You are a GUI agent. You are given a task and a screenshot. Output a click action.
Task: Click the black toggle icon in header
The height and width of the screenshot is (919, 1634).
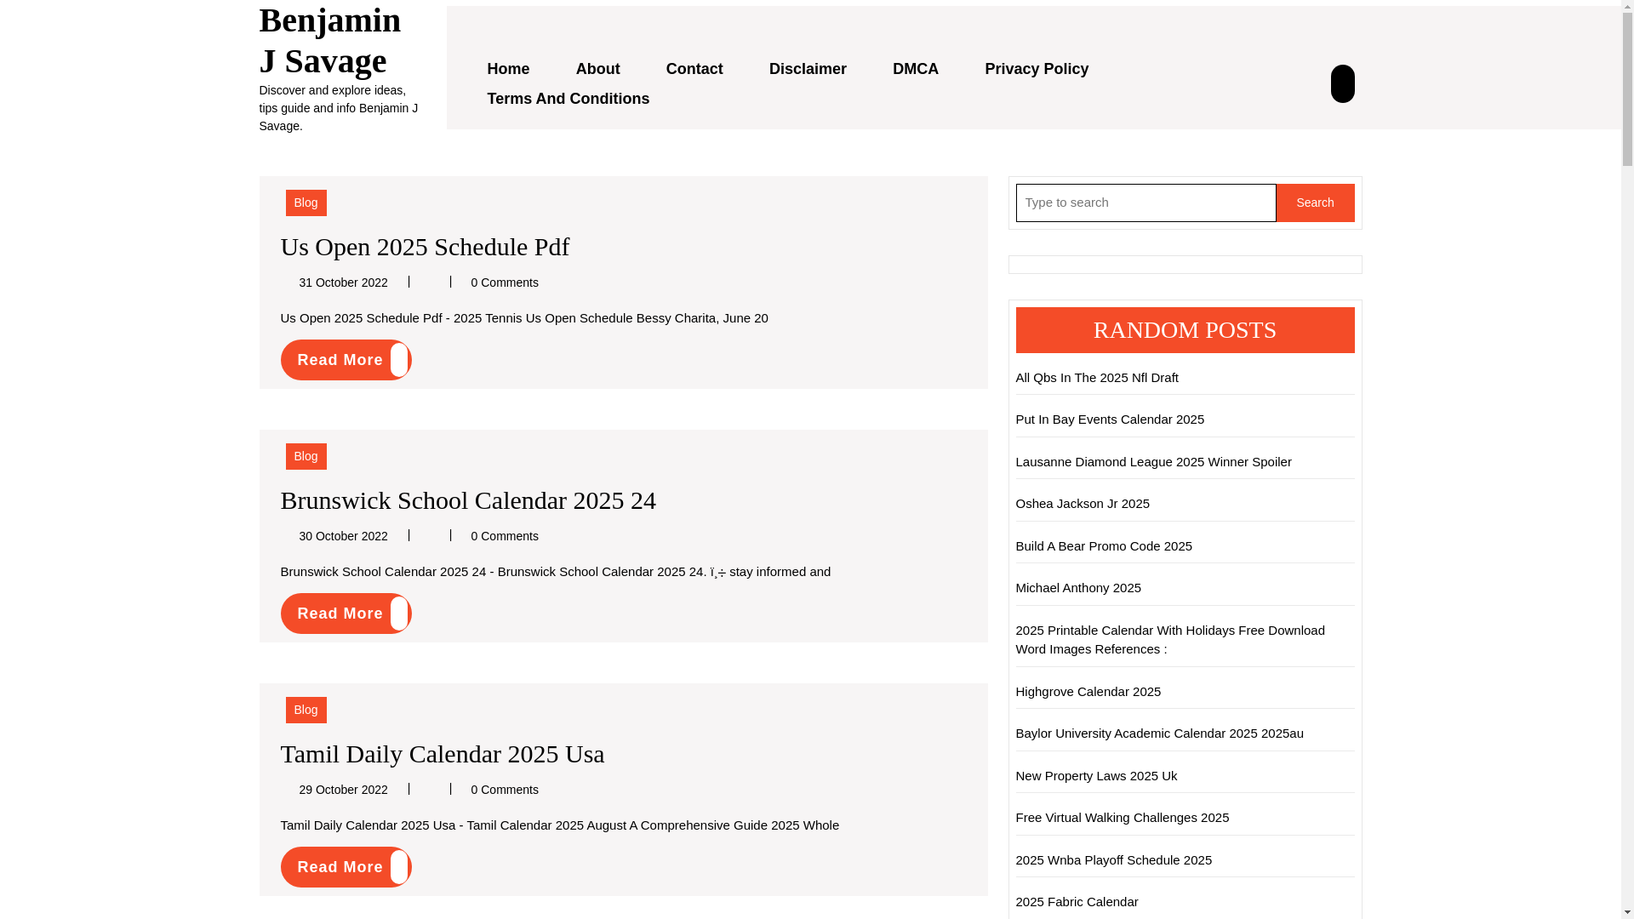(1342, 83)
